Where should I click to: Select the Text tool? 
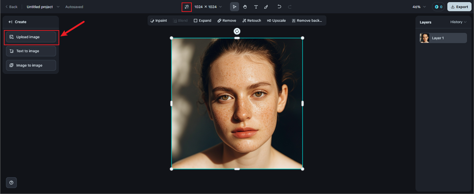tap(256, 7)
